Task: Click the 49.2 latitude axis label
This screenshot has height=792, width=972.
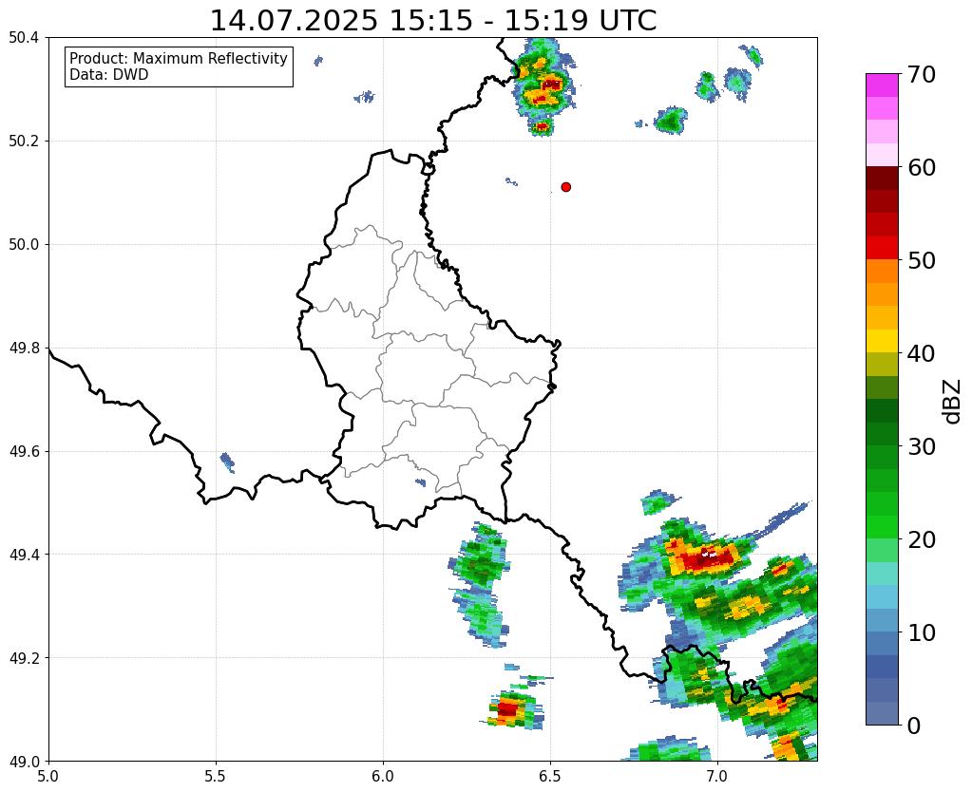Action: click(24, 657)
